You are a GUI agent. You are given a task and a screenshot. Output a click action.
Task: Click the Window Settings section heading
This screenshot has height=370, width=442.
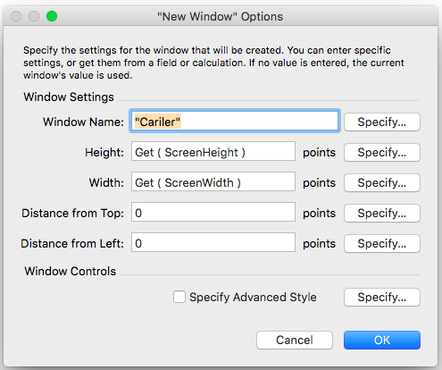click(x=69, y=97)
